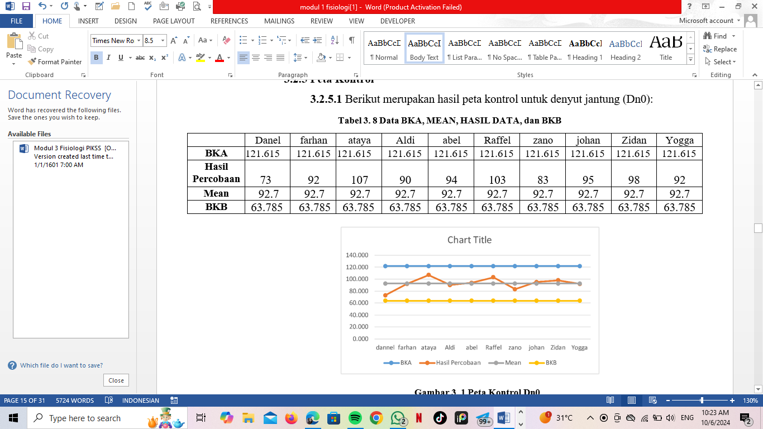Toggle Italic formatting
The width and height of the screenshot is (763, 429).
(x=108, y=58)
